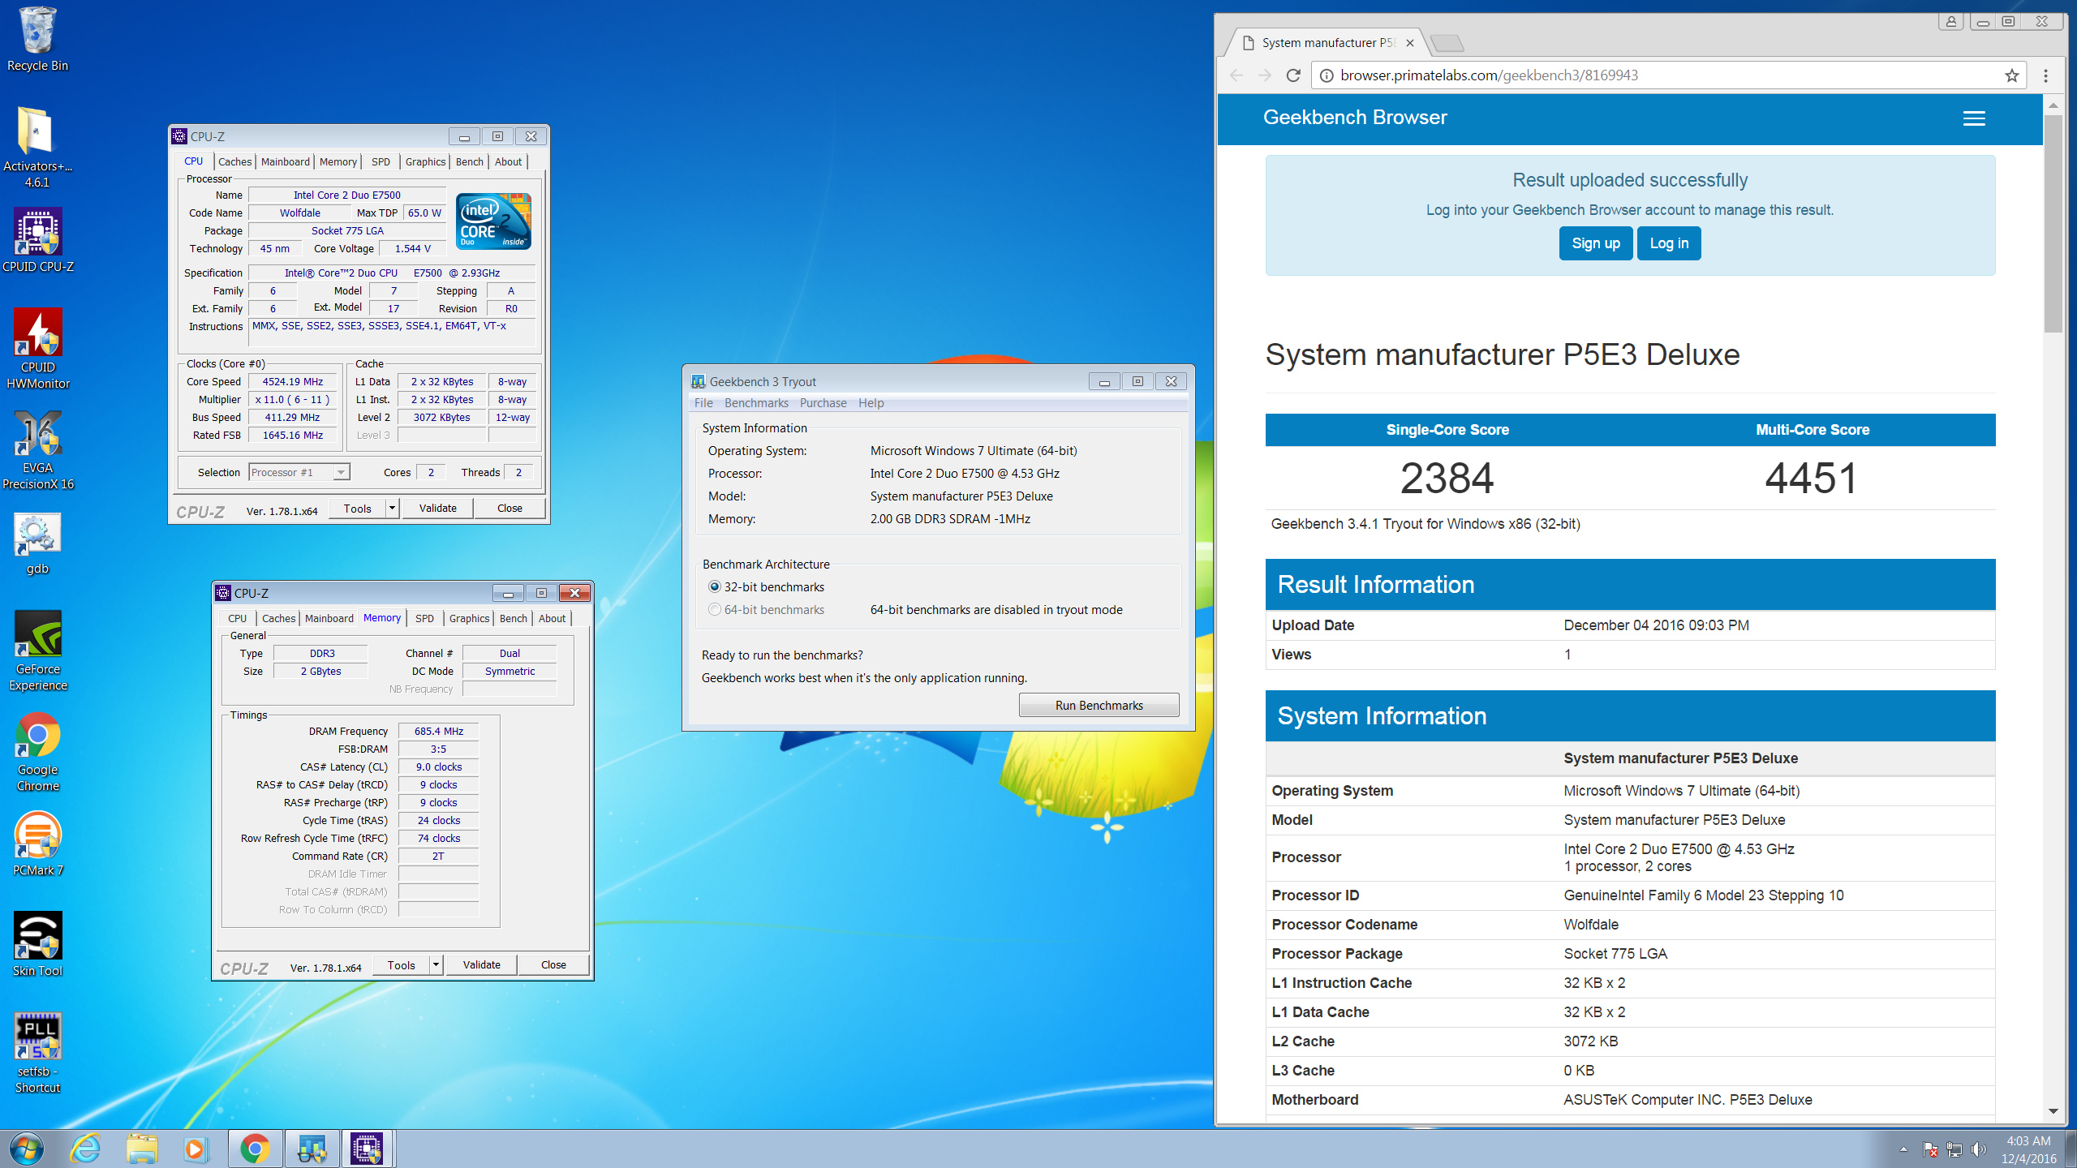Open the Activators 4.6.1 folder icon
This screenshot has width=2077, height=1168.
tap(37, 147)
